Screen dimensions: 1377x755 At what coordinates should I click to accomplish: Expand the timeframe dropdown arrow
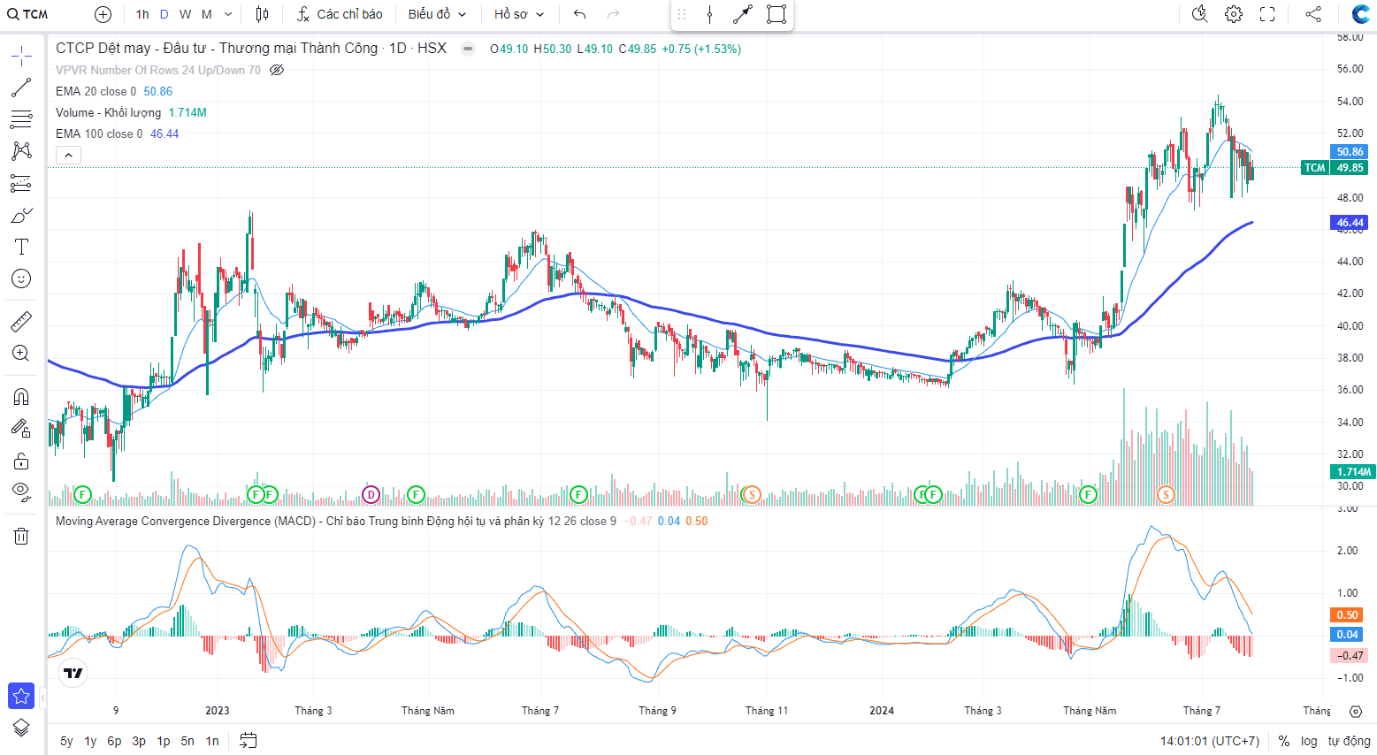(x=228, y=14)
